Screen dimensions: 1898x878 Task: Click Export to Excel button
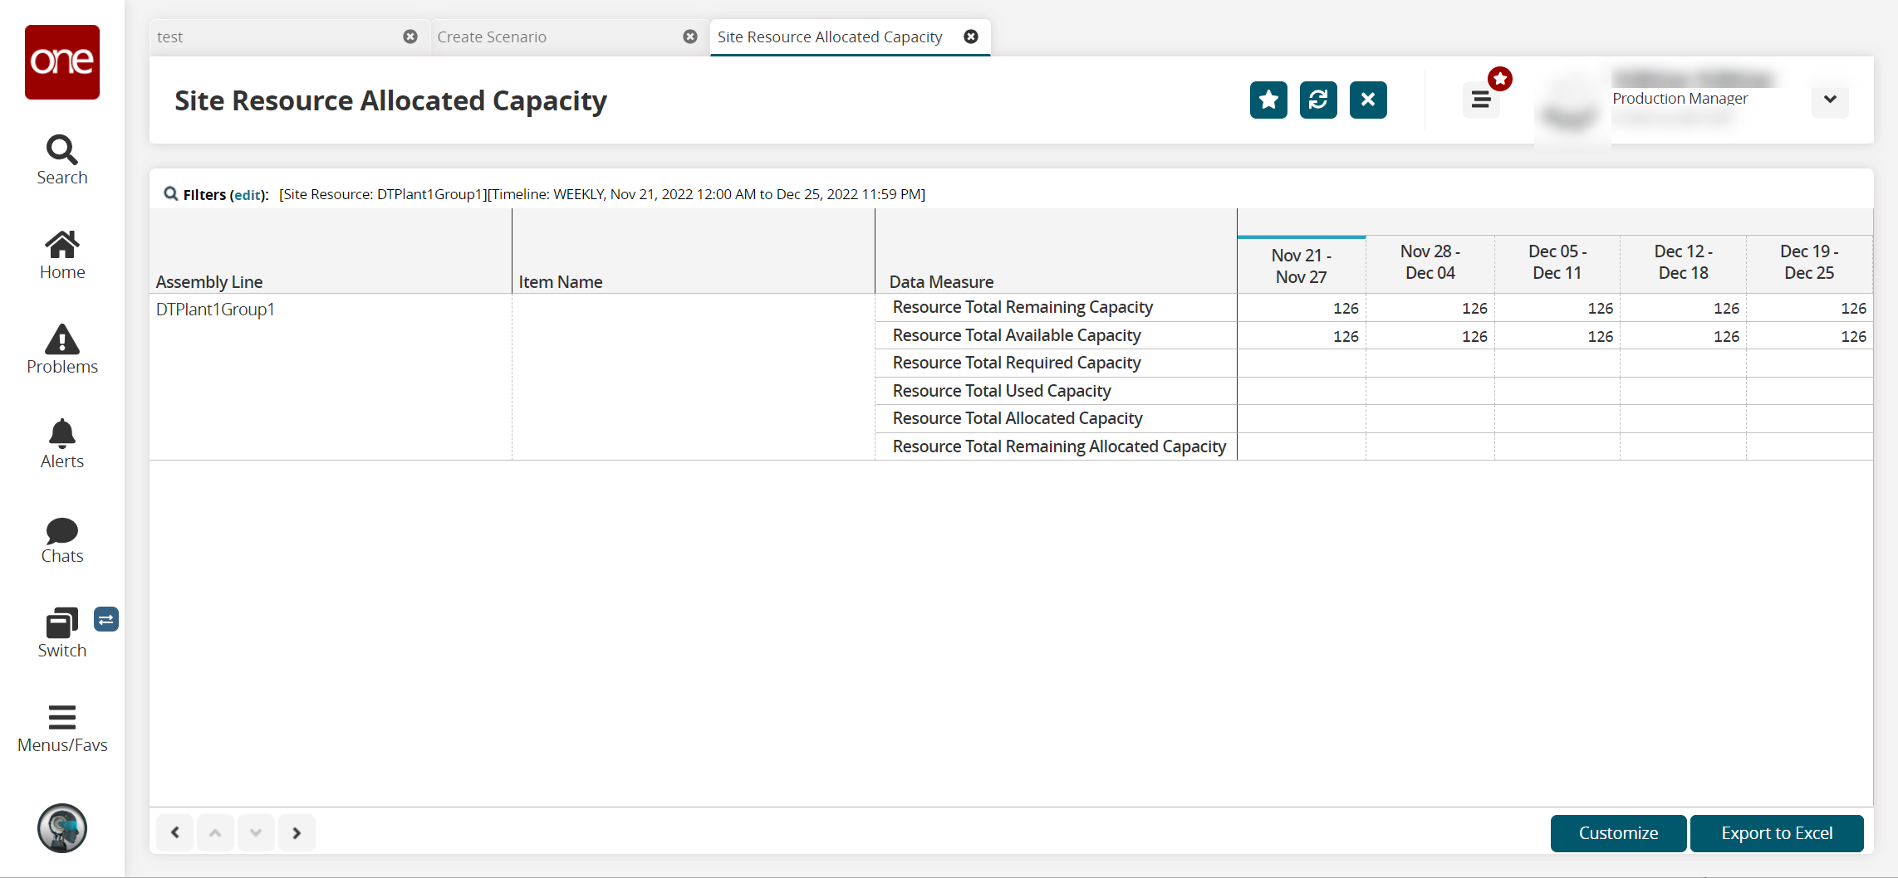(x=1776, y=833)
